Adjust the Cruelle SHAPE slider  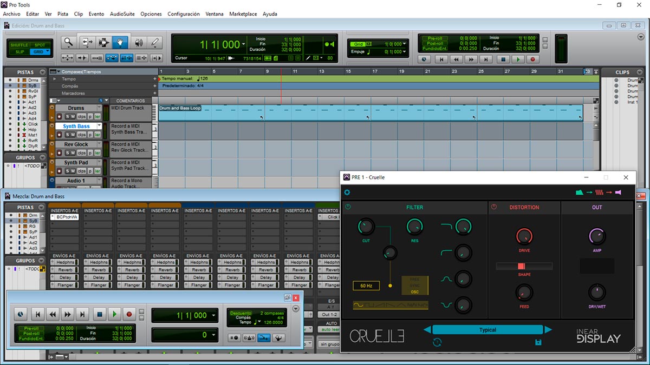[x=524, y=266]
